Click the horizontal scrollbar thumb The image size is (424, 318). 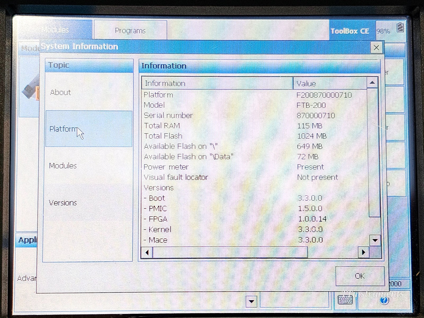tap(230, 252)
